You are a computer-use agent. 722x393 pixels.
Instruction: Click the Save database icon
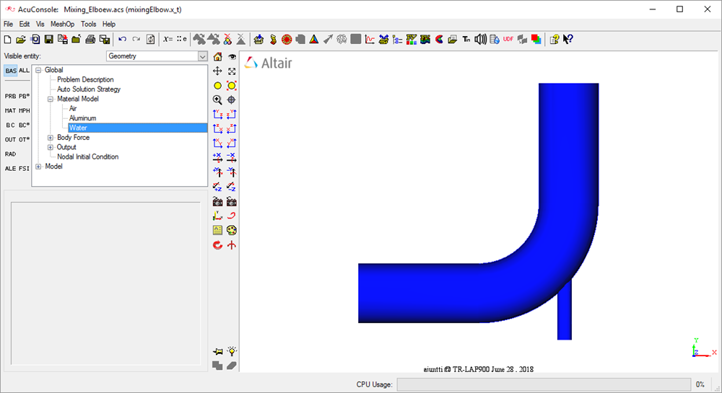48,39
